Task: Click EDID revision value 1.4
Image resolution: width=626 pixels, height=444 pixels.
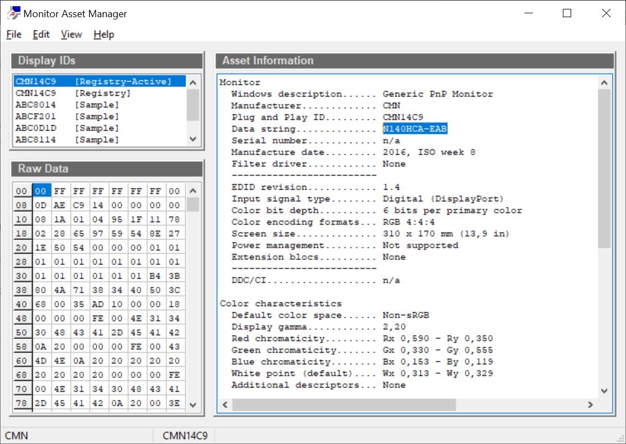Action: coord(391,187)
